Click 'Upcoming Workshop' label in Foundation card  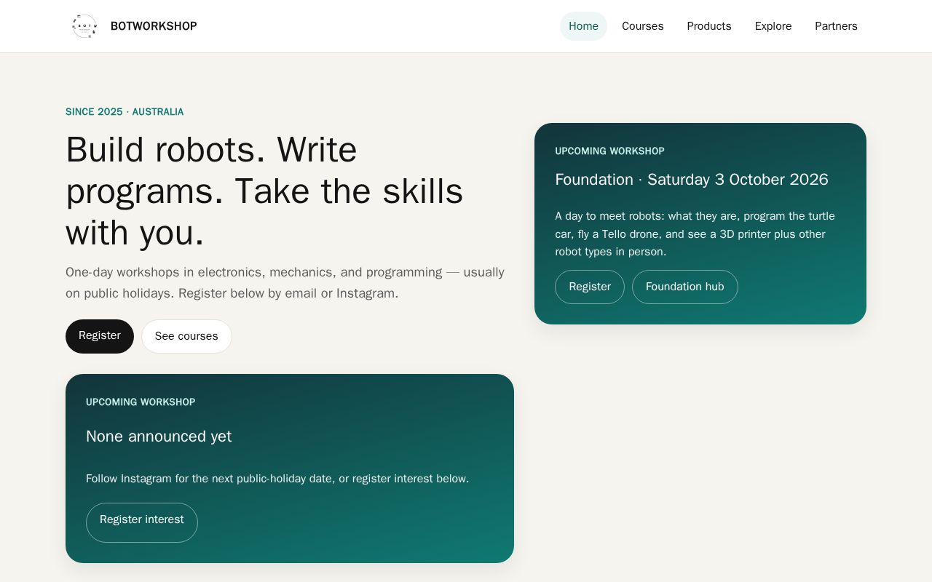coord(610,151)
